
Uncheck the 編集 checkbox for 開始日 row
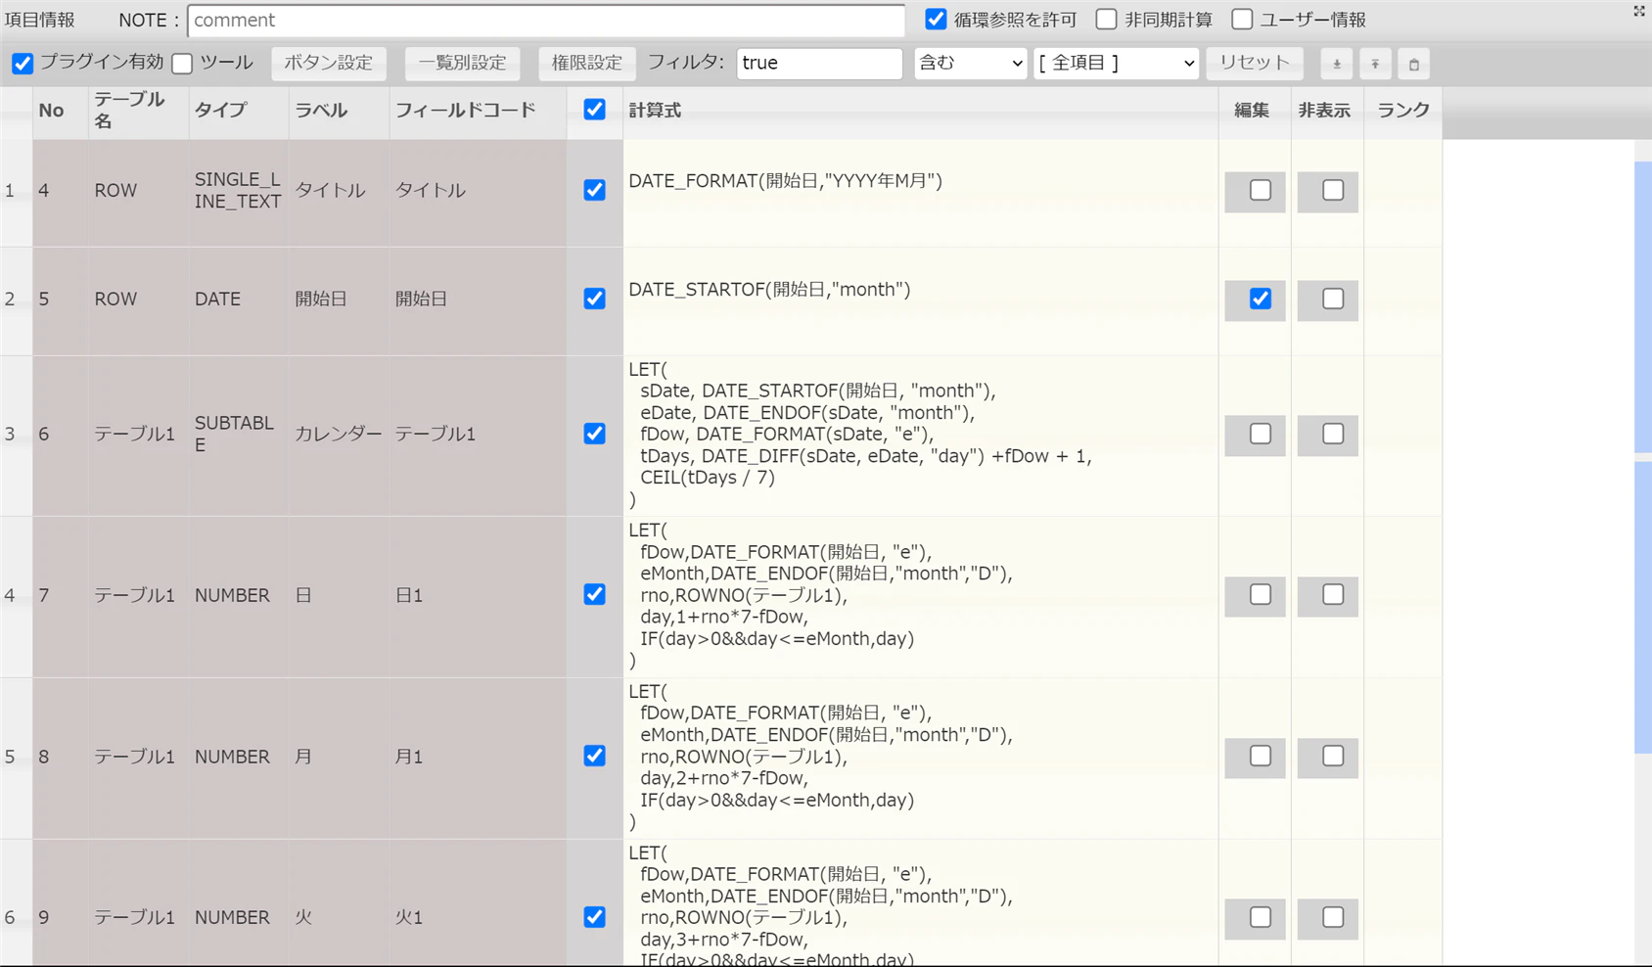click(x=1261, y=299)
